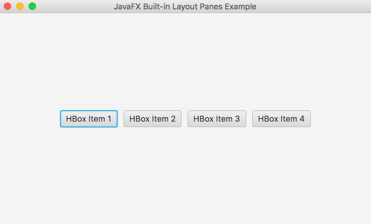Click the HBox Item 1 button

89,119
